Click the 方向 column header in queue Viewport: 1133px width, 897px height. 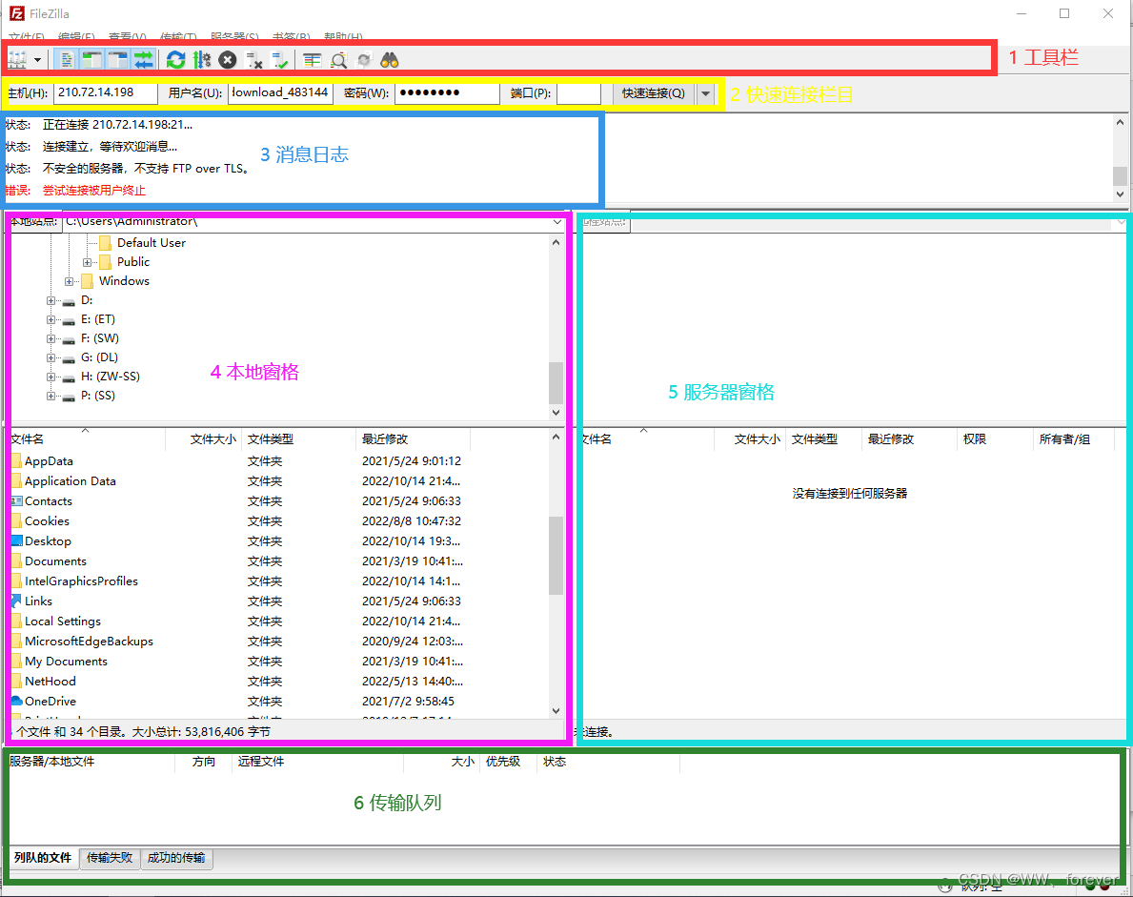[x=204, y=761]
